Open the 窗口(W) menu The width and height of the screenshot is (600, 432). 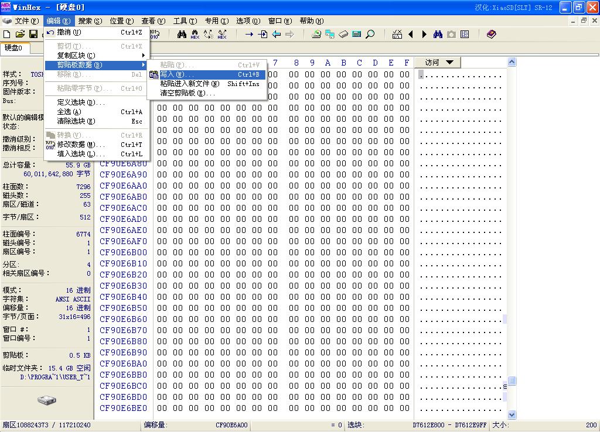pos(279,21)
